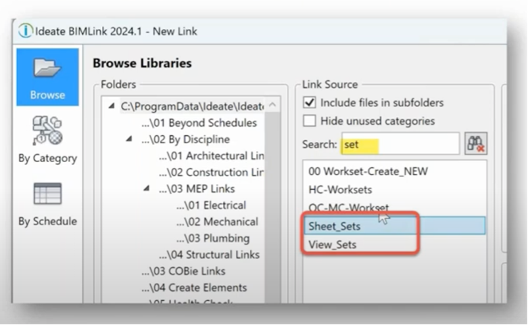Select the 04 Create Elements folder
The image size is (530, 325).
195,288
